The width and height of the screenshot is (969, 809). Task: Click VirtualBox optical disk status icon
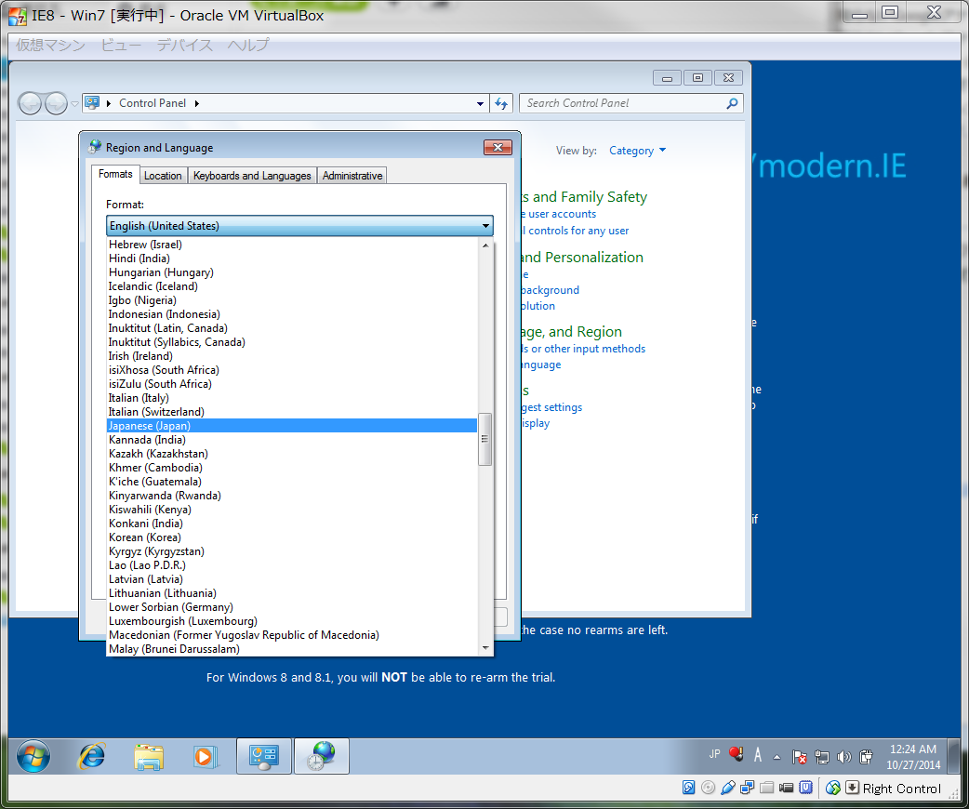tap(709, 788)
